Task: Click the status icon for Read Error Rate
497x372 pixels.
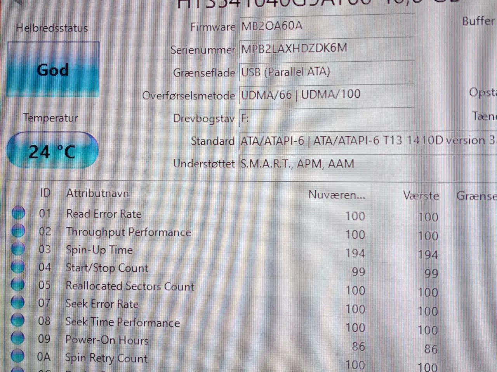Action: click(x=18, y=213)
